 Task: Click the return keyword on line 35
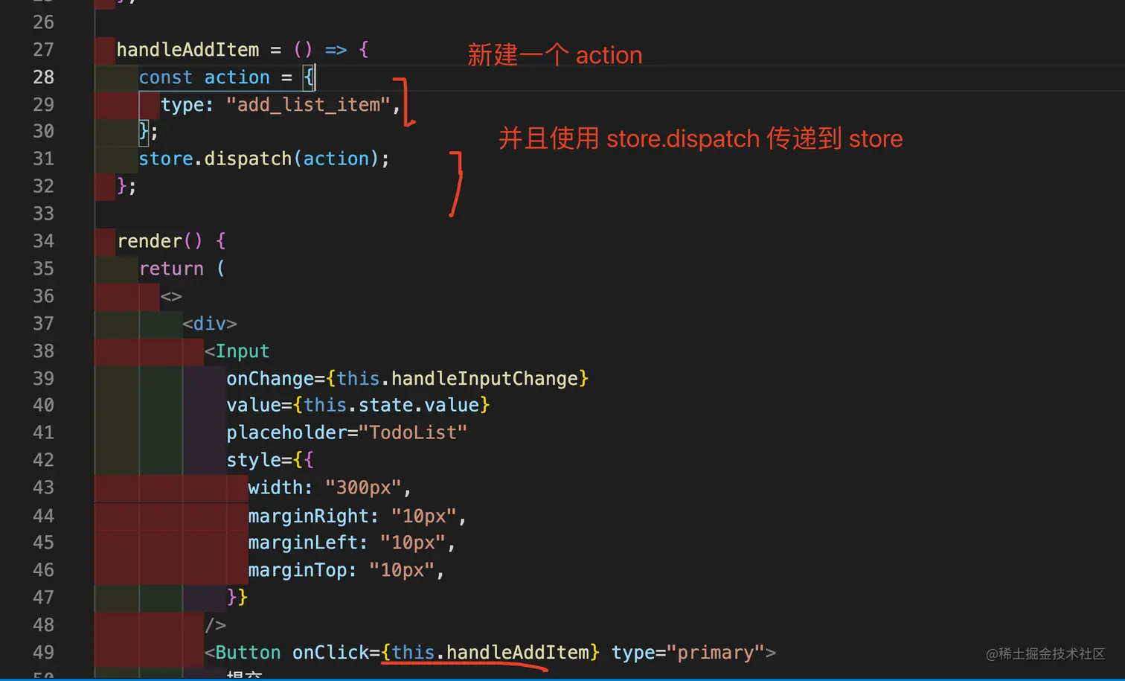171,269
